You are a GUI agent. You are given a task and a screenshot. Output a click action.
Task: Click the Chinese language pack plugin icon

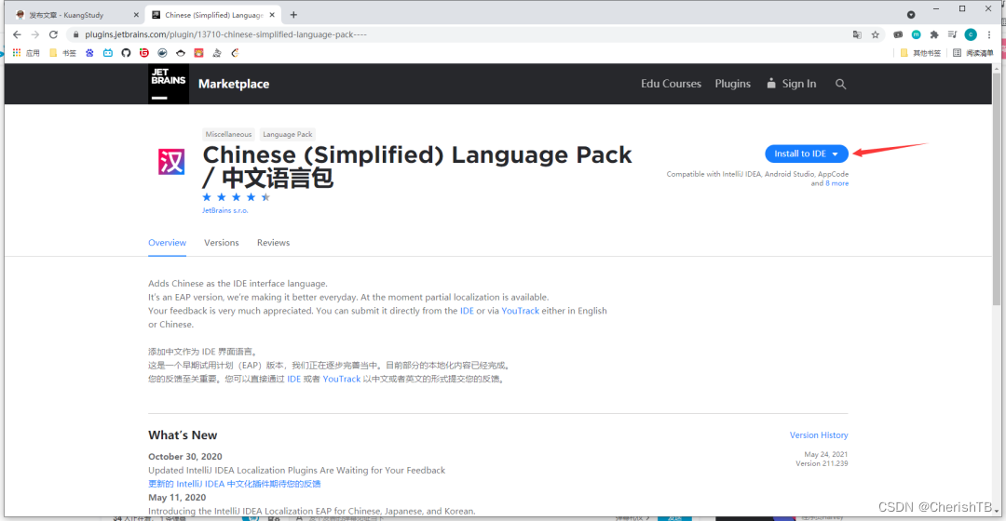click(x=171, y=162)
